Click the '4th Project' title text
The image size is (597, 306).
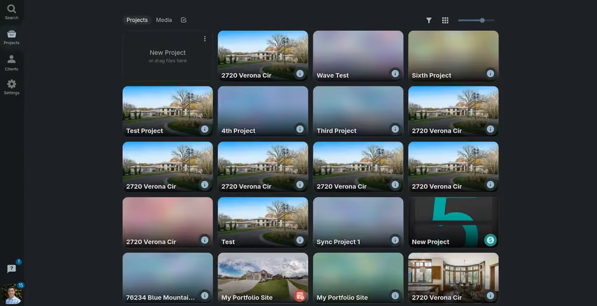coord(238,131)
